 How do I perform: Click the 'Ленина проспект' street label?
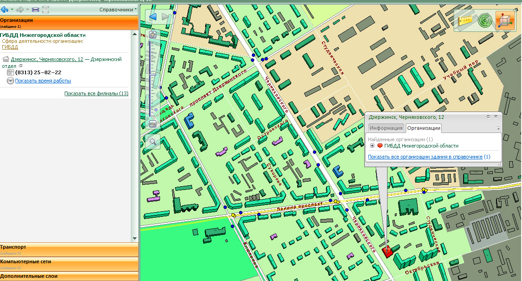click(300, 206)
